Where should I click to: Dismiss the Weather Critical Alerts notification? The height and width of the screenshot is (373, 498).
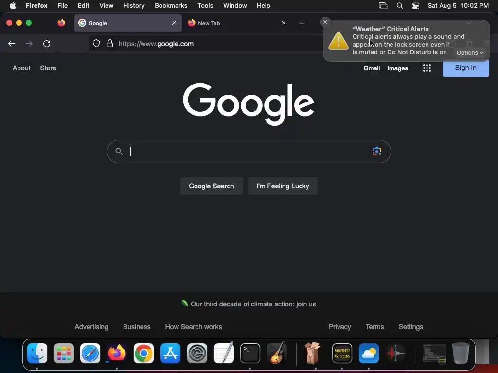(x=325, y=22)
